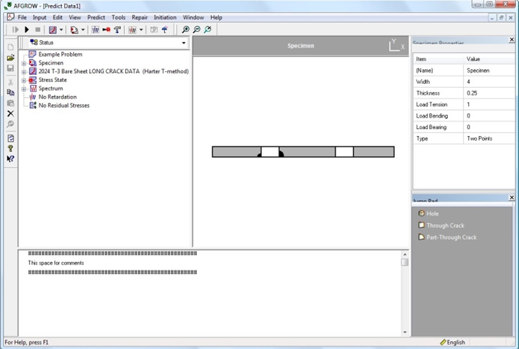This screenshot has height=349, width=519.
Task: Click Part-Through Crack in Jump Pad
Action: (451, 237)
